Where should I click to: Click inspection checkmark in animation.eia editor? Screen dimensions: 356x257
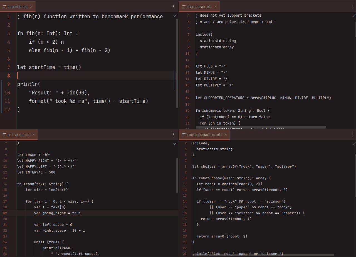click(x=175, y=144)
